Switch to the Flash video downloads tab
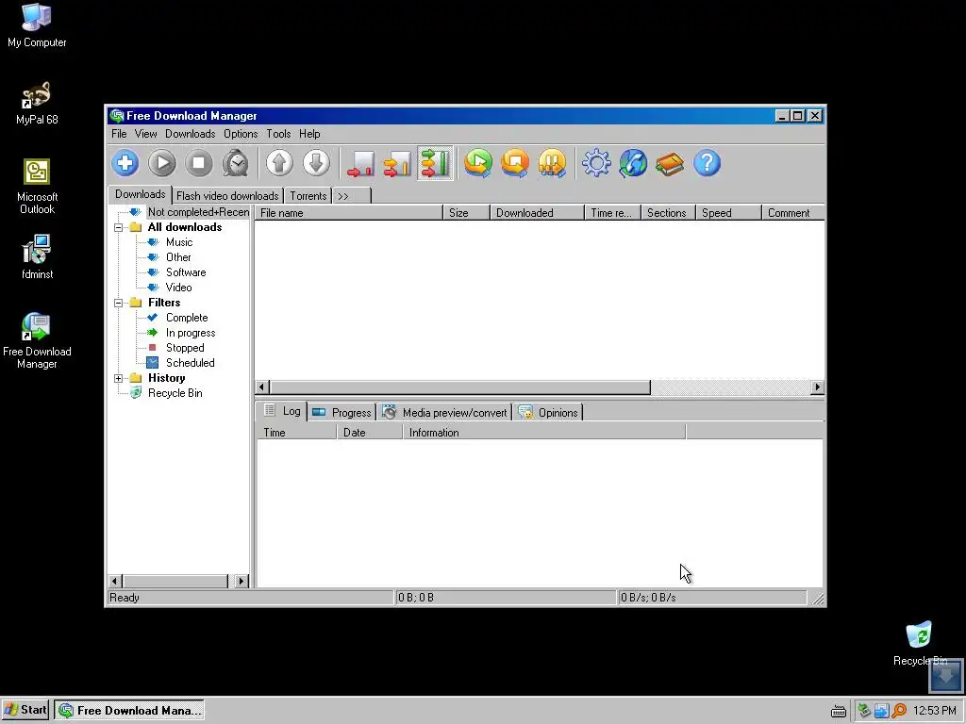Image resolution: width=966 pixels, height=724 pixels. point(227,196)
